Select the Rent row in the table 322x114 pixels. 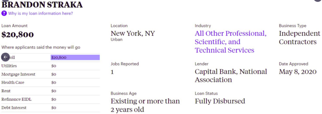pos(51,91)
